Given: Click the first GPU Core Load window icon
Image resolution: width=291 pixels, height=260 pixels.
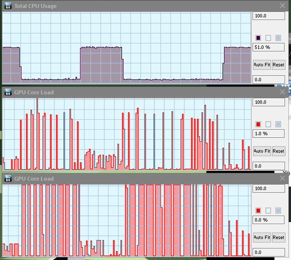Looking at the screenshot, I should pyautogui.click(x=8, y=92).
